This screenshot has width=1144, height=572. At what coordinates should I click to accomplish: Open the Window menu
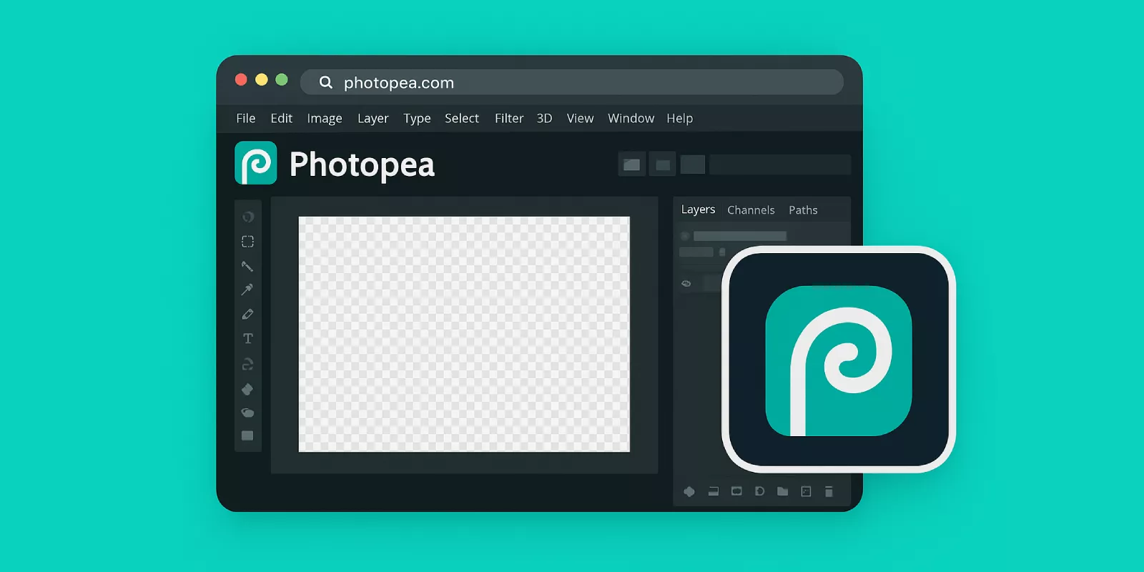click(631, 118)
